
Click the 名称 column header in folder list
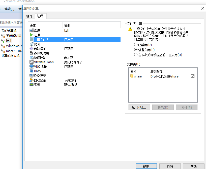click(x=139, y=71)
